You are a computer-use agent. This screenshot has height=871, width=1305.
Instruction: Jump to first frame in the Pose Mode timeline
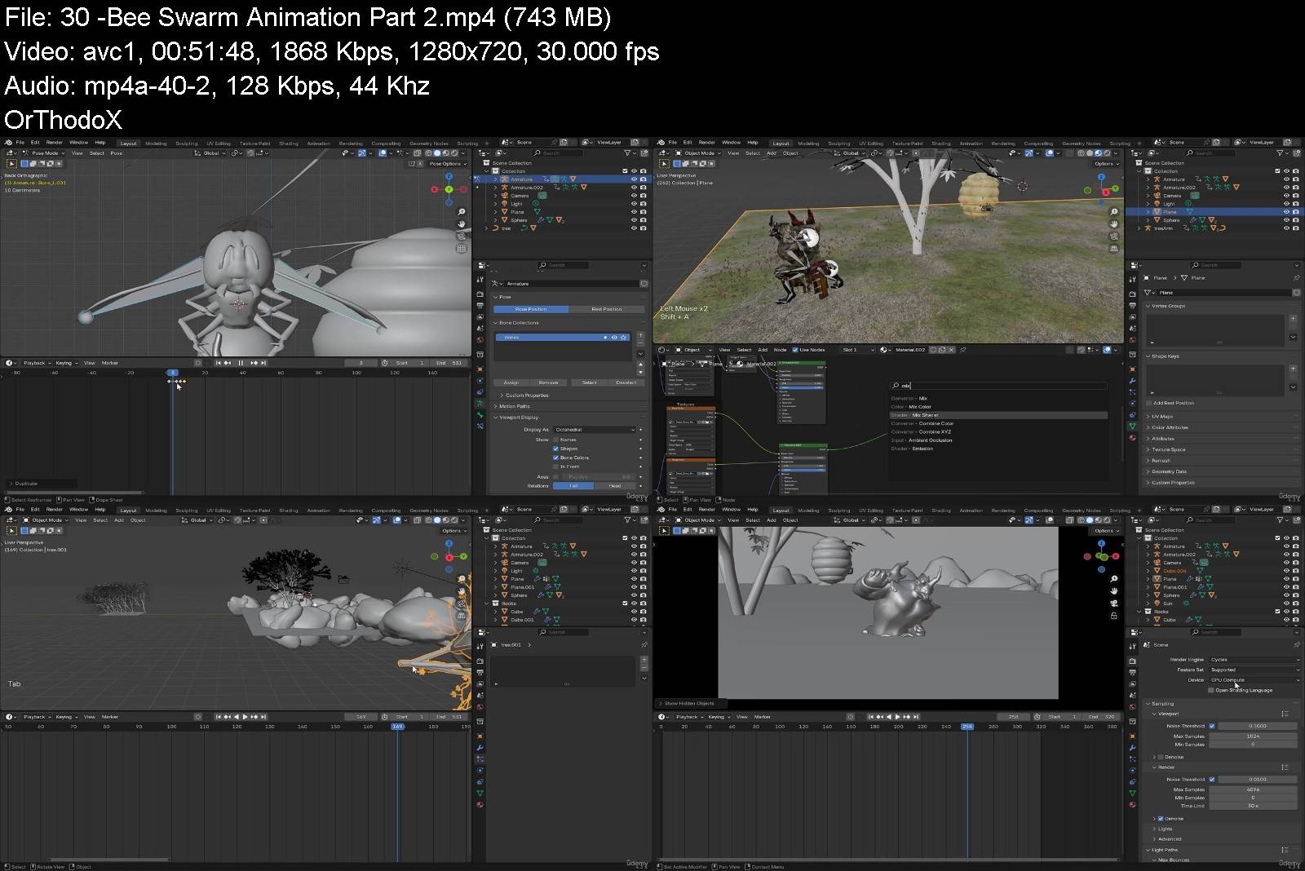(x=218, y=363)
